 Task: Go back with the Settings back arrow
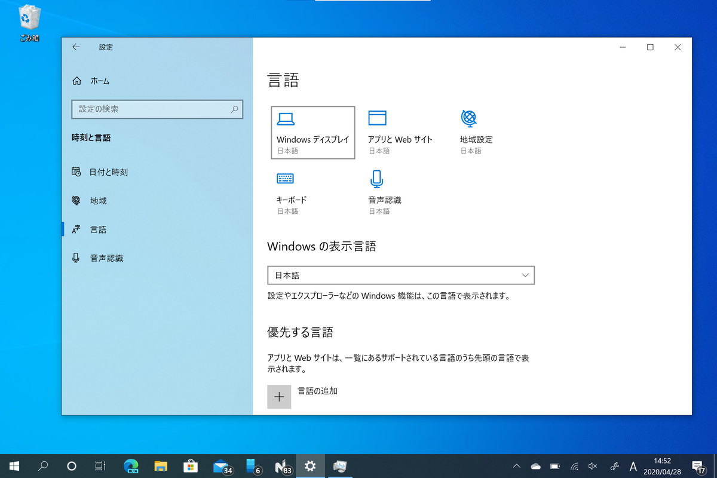click(x=76, y=47)
